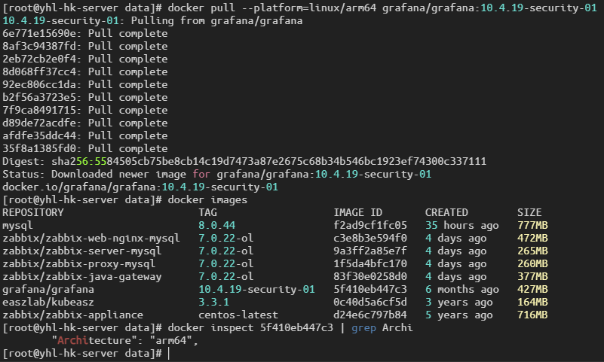The image size is (604, 362).
Task: Click layer 6e771e15690e pull line
Action: coord(84,33)
